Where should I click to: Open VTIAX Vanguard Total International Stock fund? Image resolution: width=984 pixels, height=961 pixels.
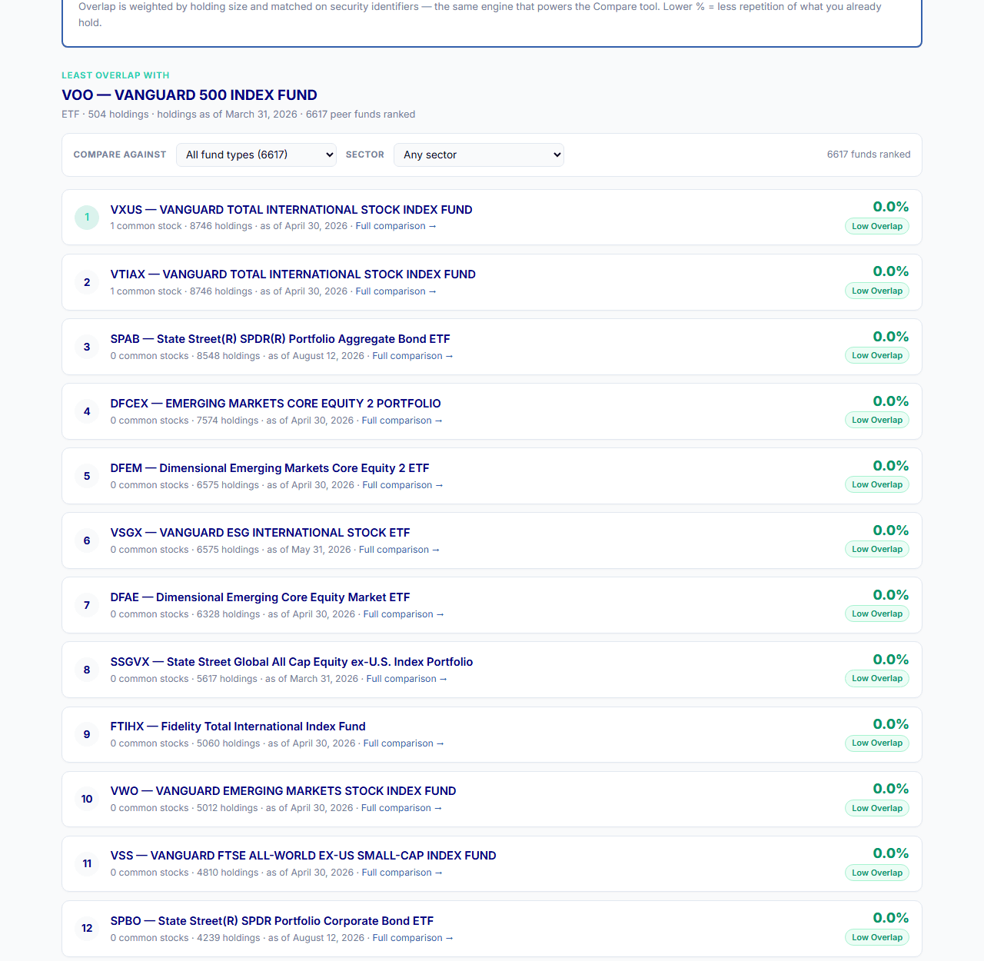coord(293,274)
